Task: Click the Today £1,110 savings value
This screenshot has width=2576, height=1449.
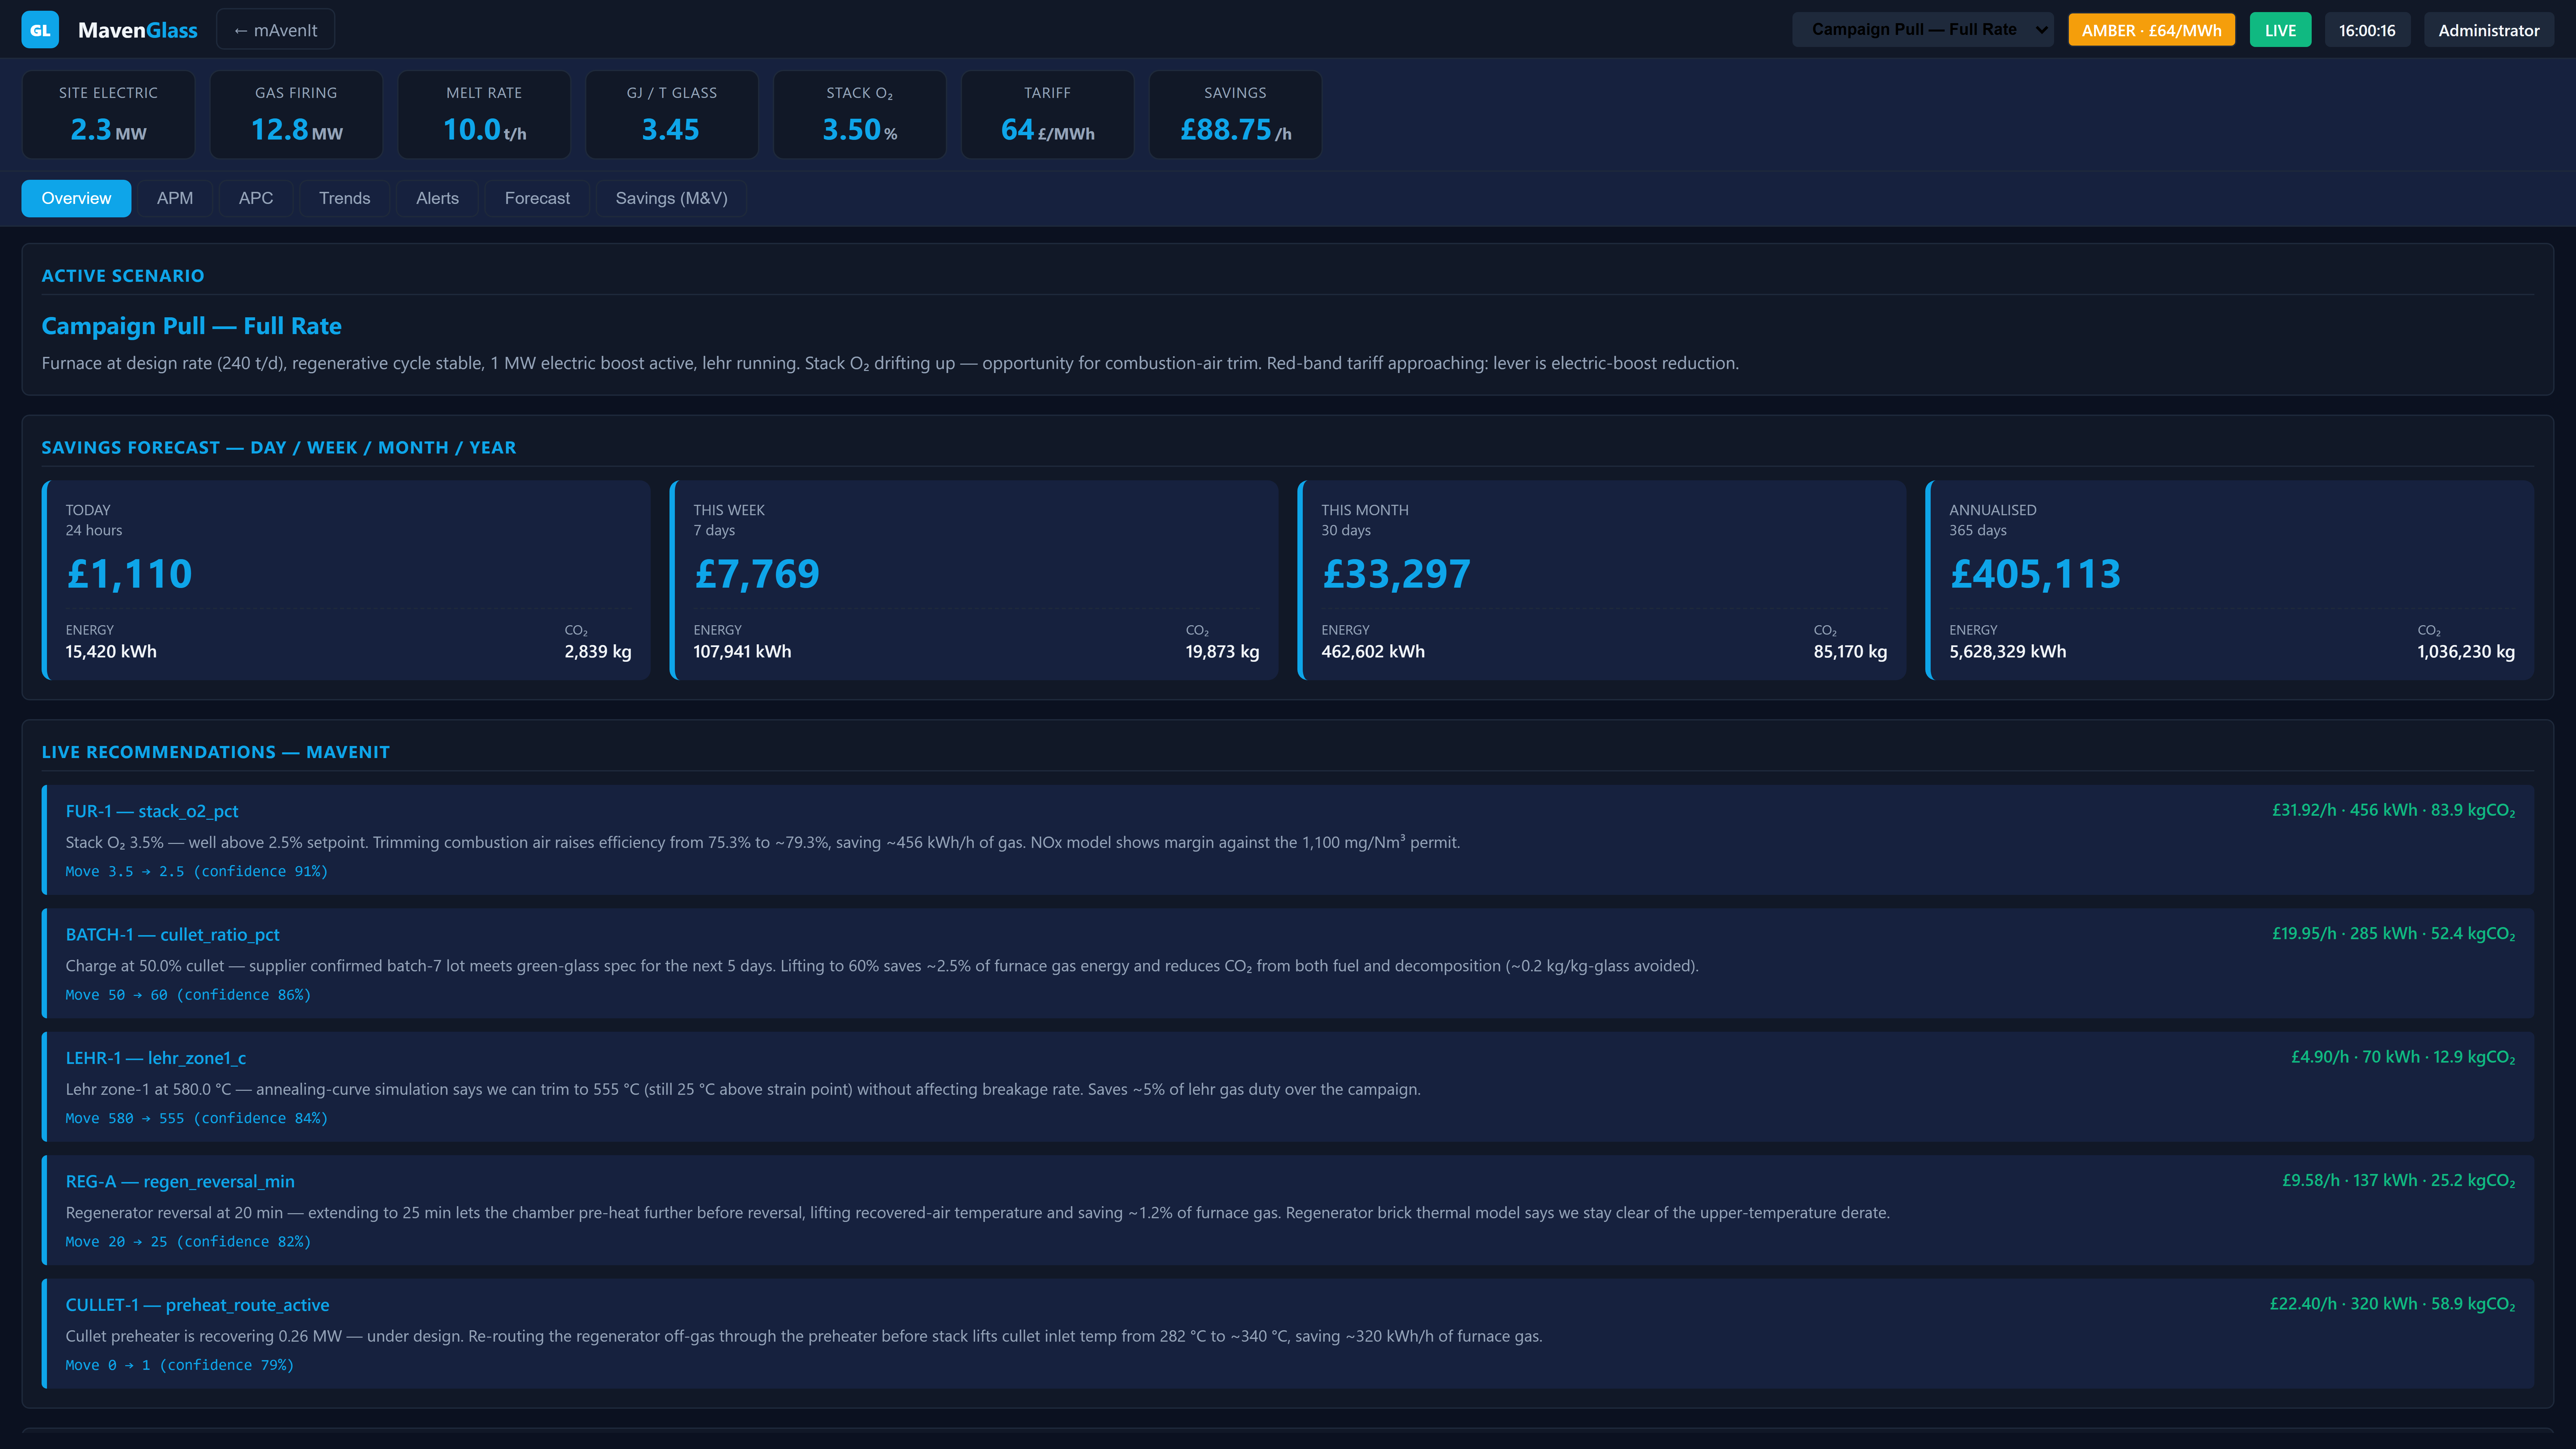Action: (129, 574)
